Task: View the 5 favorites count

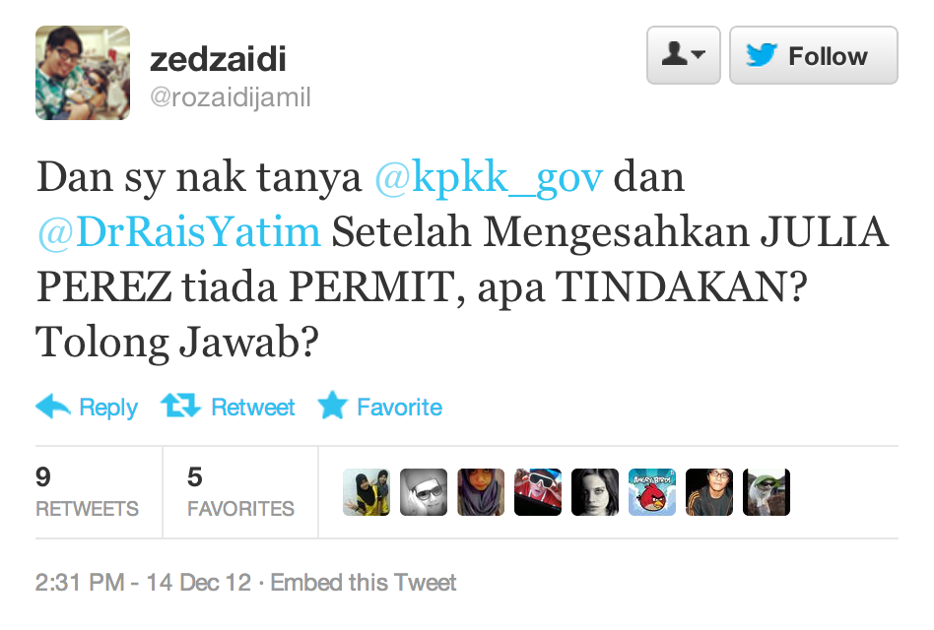Action: 240,492
